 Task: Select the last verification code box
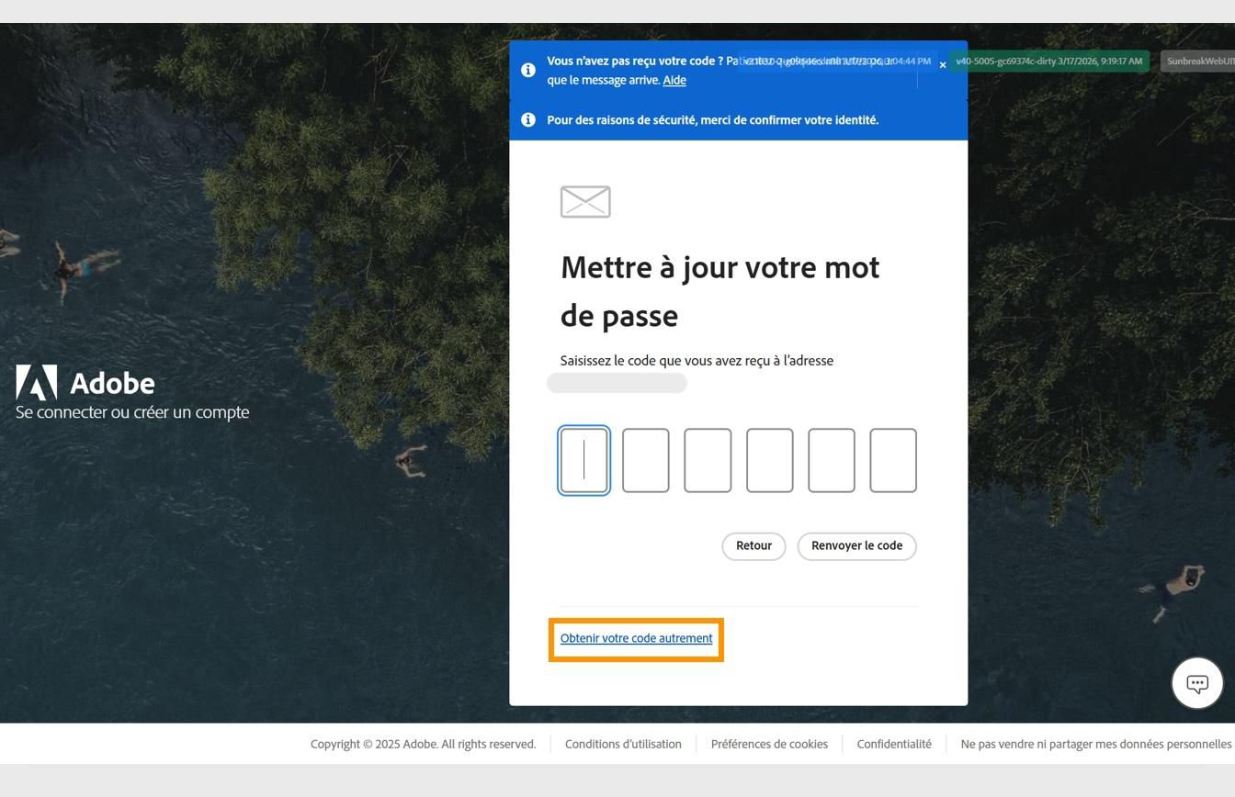coord(892,460)
